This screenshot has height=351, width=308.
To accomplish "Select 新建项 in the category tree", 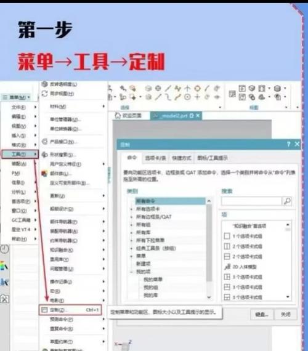I will (x=144, y=264).
